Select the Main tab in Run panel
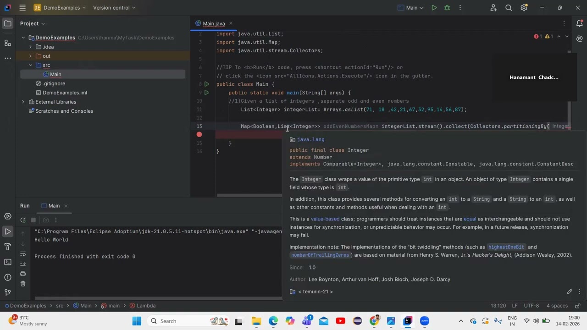Viewport: 587px width, 330px height. (54, 206)
